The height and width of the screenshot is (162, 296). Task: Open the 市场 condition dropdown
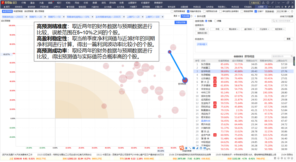point(218,29)
